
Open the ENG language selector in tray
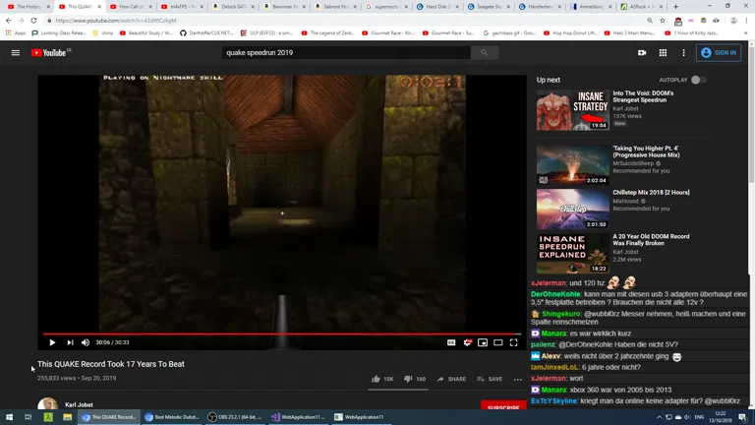point(699,417)
